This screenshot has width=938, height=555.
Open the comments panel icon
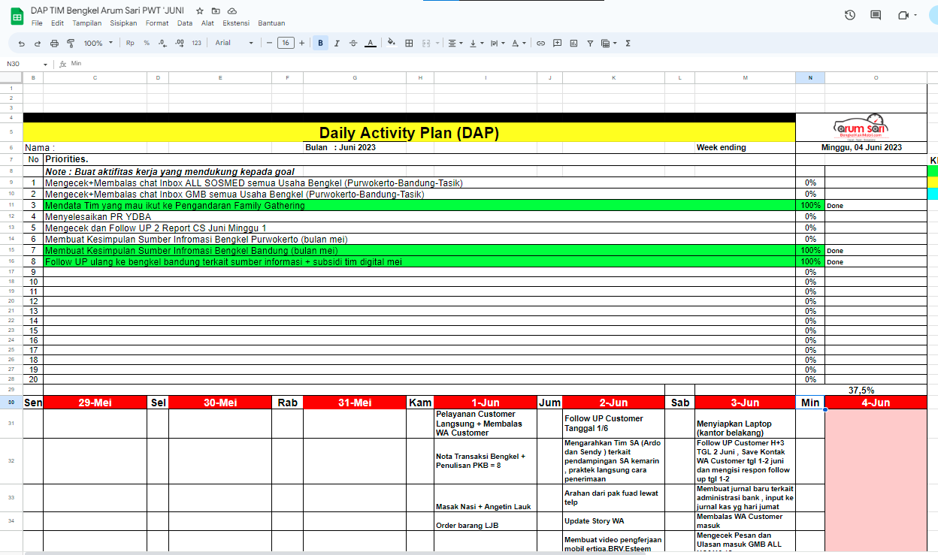pos(876,15)
